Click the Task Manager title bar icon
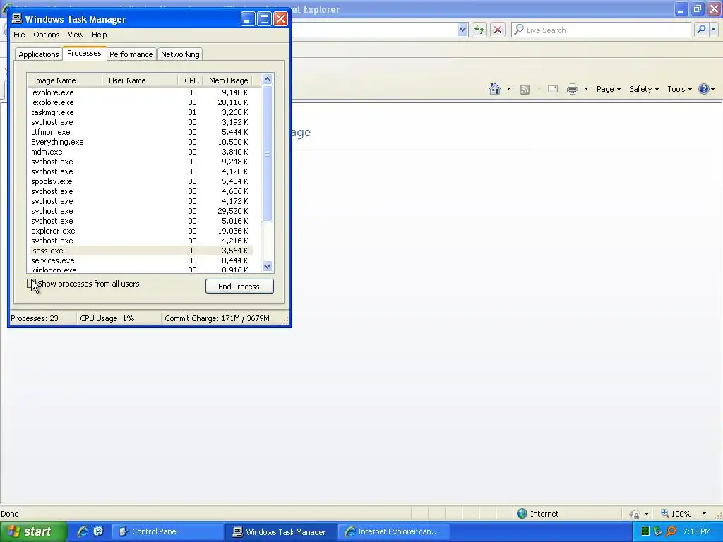 (x=17, y=18)
